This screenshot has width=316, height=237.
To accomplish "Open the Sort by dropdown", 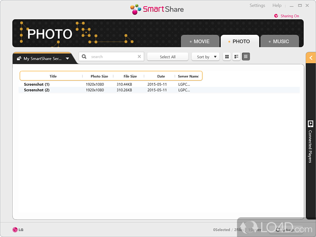I will click(x=205, y=57).
